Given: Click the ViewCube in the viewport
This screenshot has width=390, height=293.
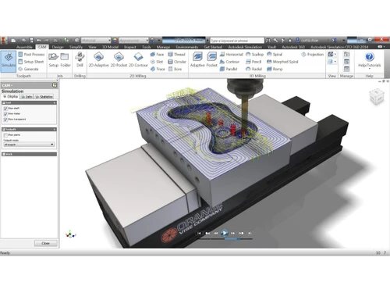Looking at the screenshot, I should point(376,96).
